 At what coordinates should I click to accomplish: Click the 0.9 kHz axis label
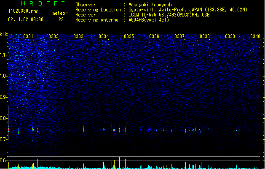[x=4, y=97]
